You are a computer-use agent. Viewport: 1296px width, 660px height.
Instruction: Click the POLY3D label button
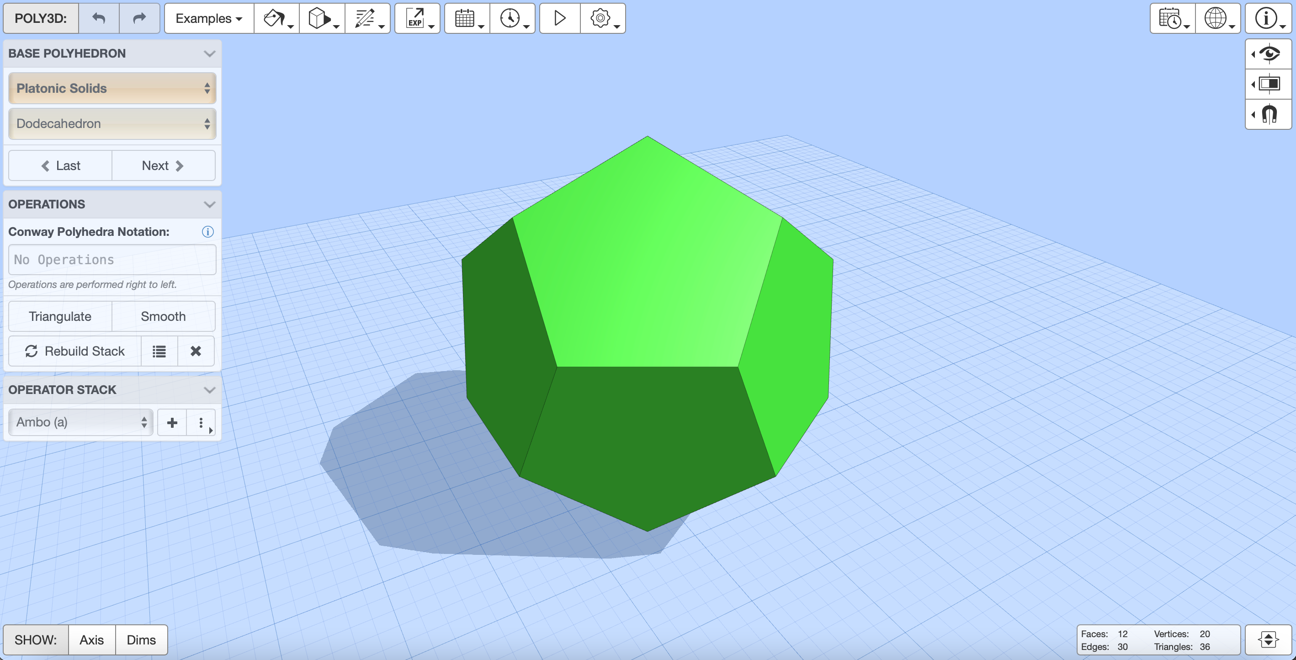(x=41, y=19)
